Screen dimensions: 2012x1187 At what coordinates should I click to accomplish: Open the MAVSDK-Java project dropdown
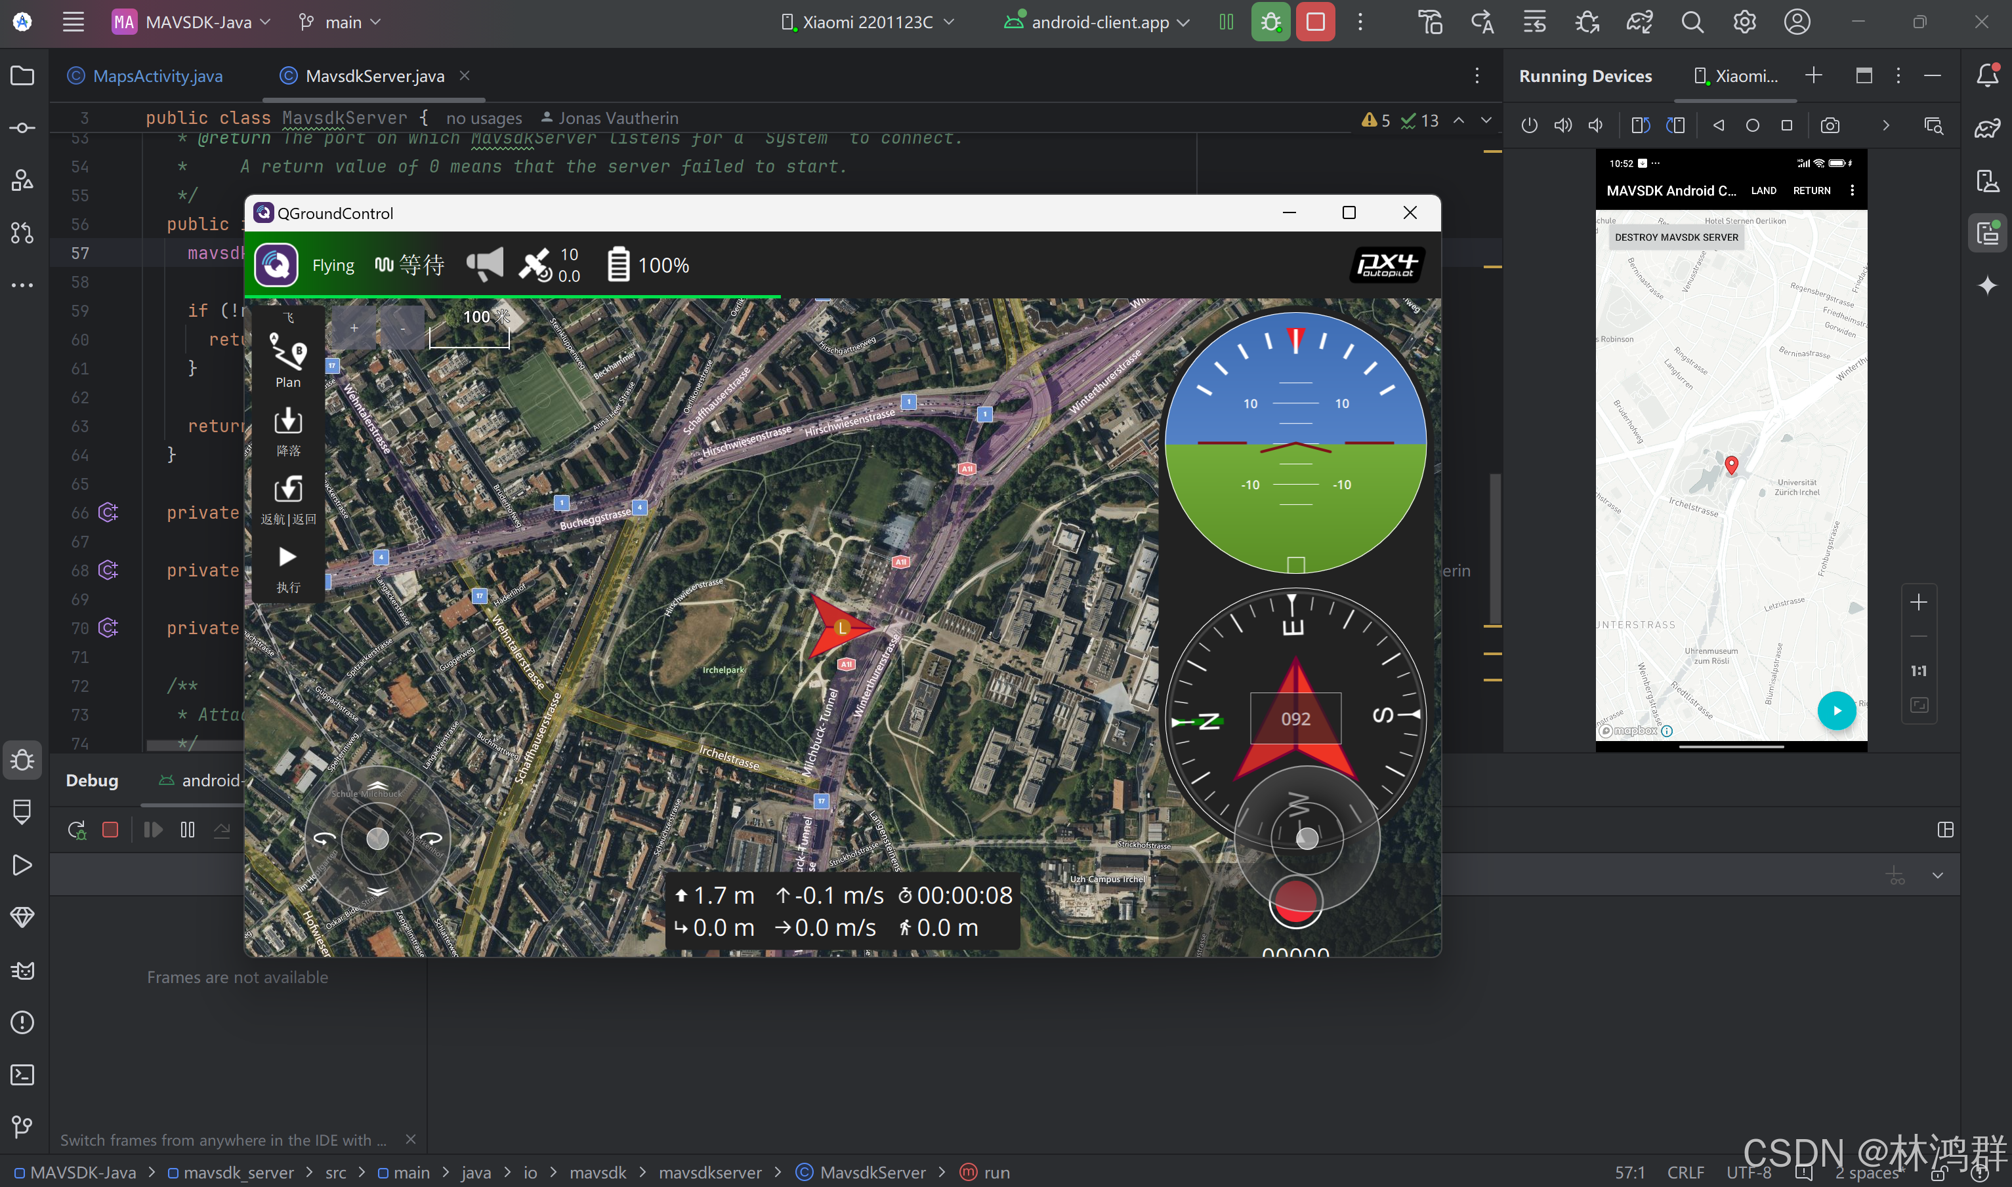(x=191, y=22)
